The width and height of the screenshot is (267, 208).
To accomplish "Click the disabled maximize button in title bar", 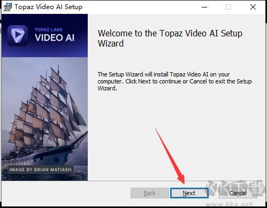I will point(228,7).
